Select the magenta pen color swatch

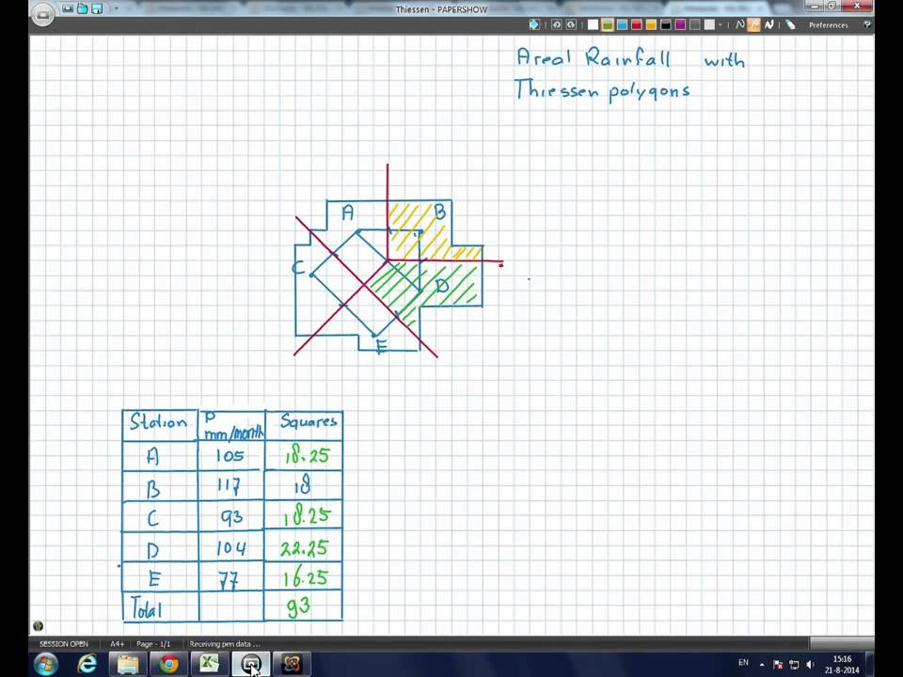(x=680, y=24)
